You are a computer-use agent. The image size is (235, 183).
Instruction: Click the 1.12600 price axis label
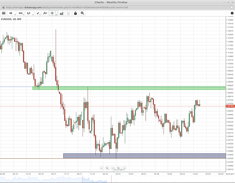[x=230, y=34]
